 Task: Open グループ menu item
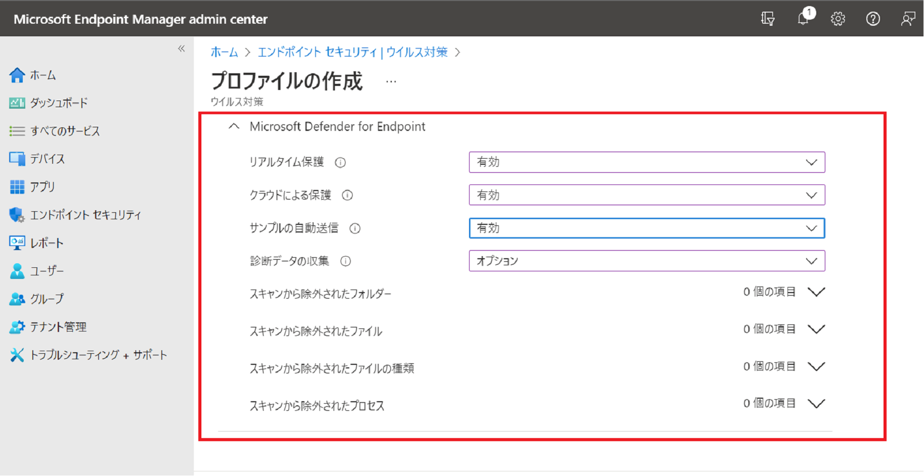click(47, 299)
